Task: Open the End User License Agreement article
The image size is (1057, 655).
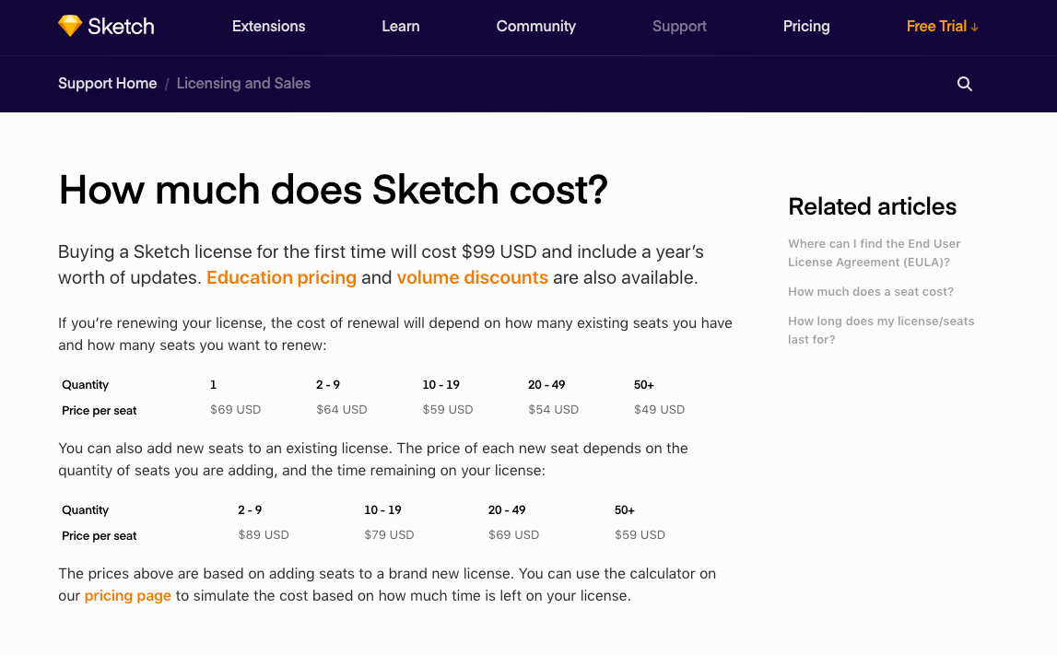Action: pyautogui.click(x=875, y=252)
